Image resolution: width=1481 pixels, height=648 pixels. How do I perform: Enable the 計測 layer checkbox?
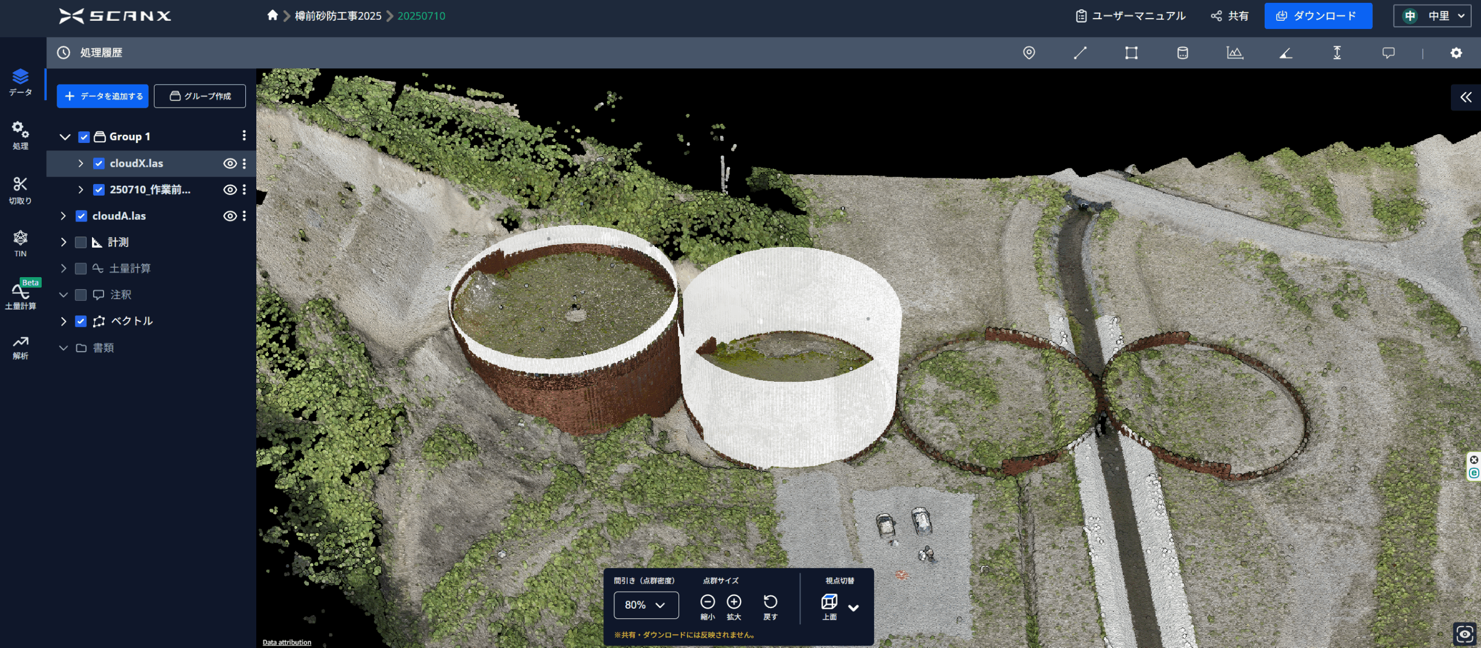click(x=81, y=242)
